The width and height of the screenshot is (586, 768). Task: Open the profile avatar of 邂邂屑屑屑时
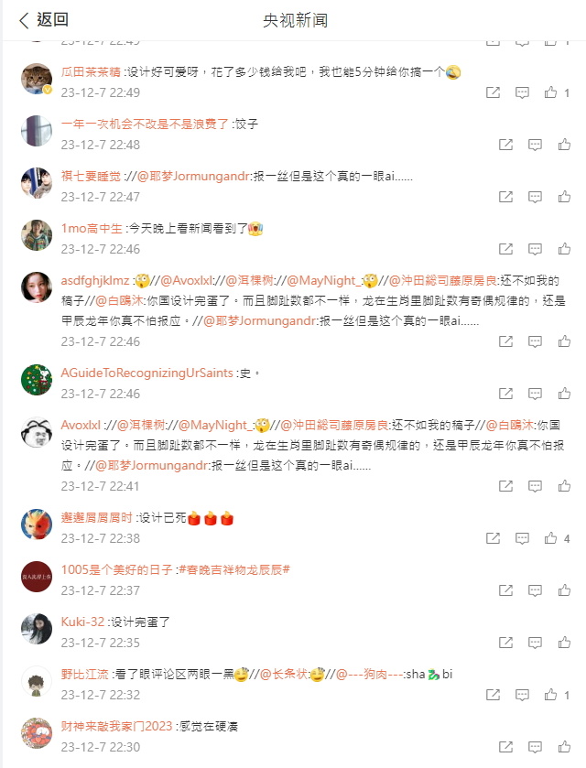(37, 525)
